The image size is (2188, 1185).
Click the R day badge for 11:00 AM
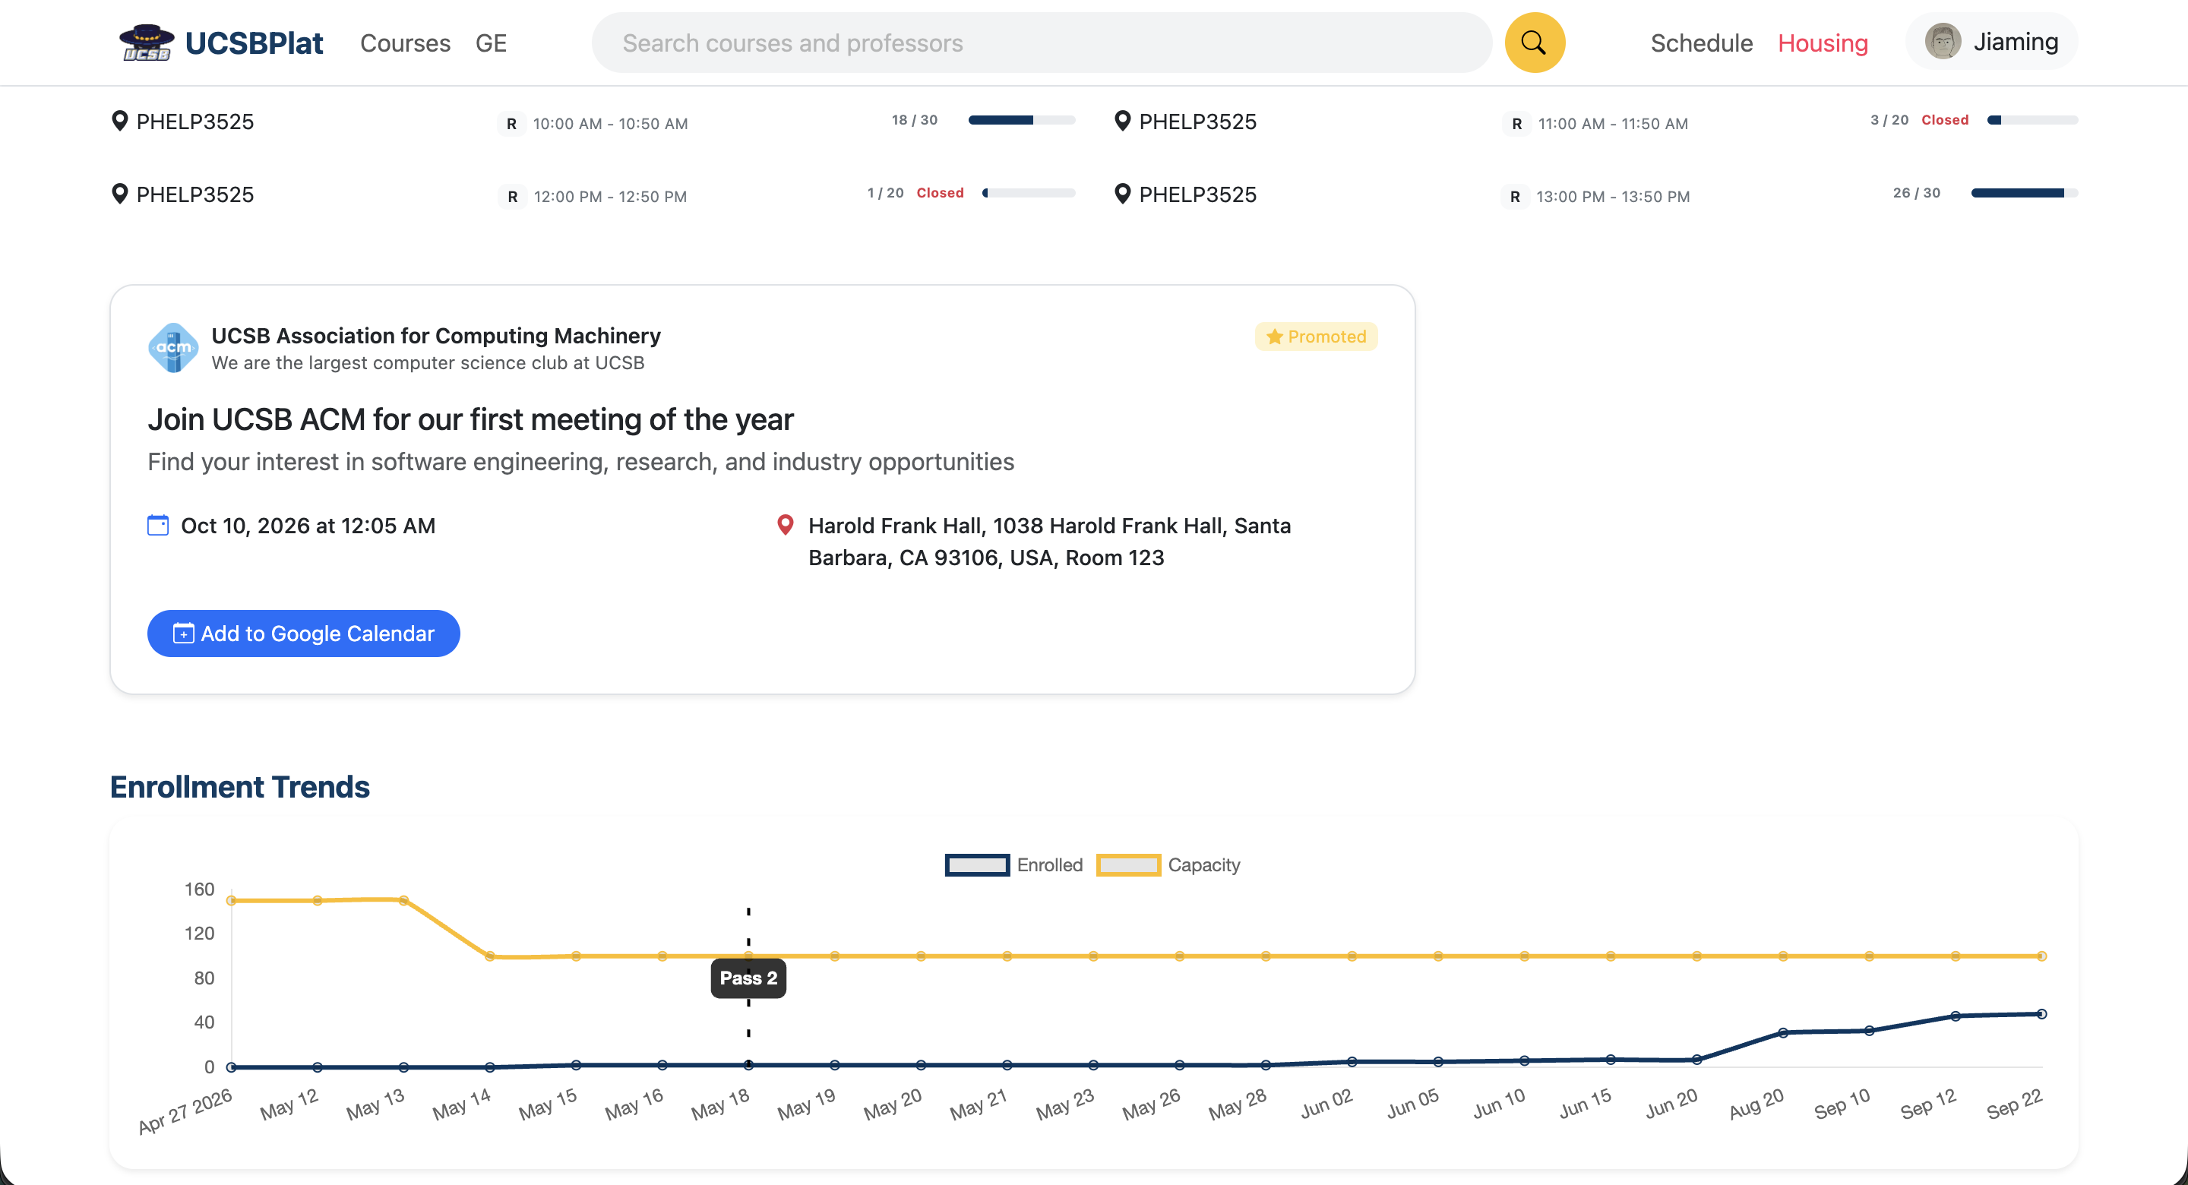point(1516,124)
